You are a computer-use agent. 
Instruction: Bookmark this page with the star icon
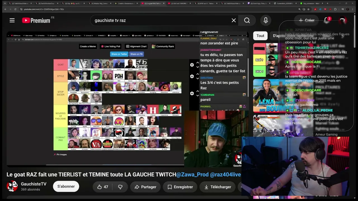coord(308,9)
